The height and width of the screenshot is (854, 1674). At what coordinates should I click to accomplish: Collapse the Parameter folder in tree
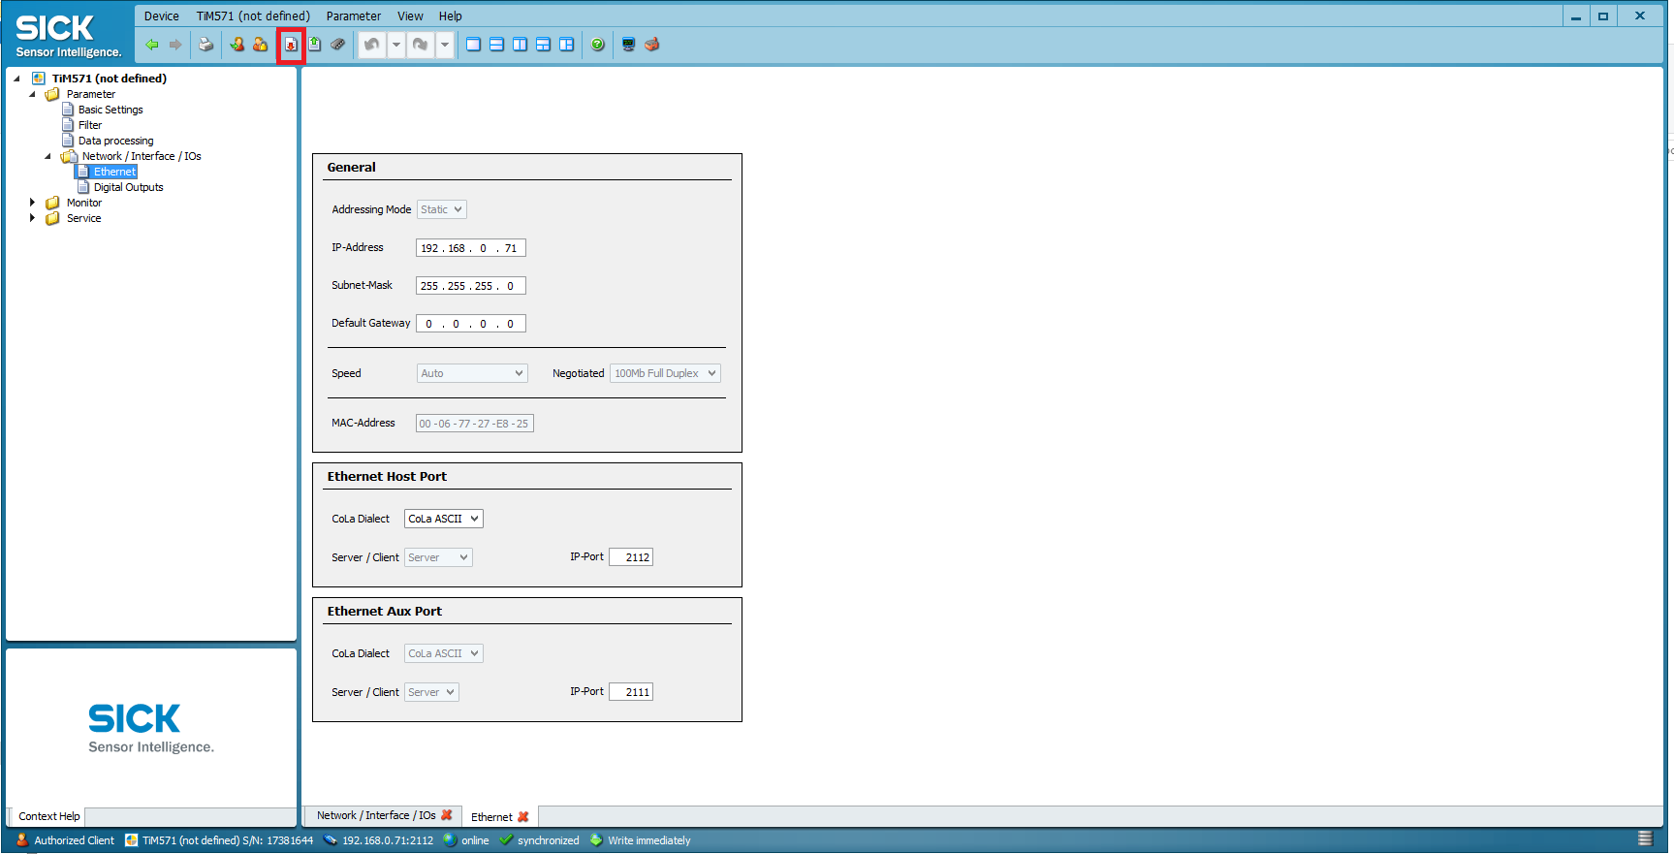(32, 94)
